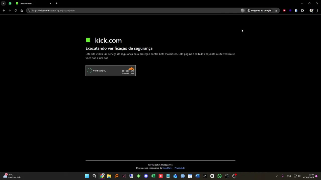
Task: Click the green Kick logo icon
Action: [88, 40]
